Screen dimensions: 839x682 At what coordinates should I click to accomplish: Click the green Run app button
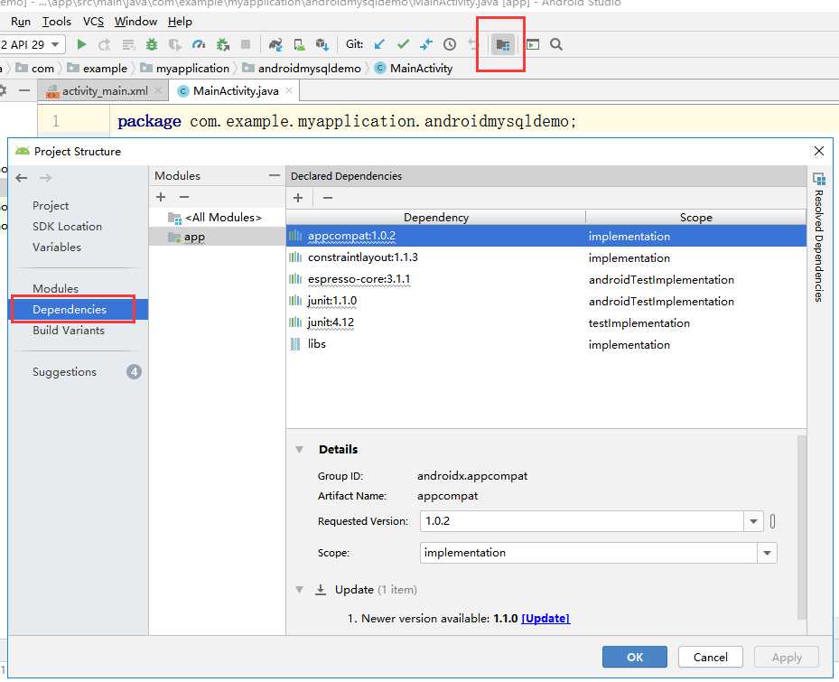pos(81,44)
